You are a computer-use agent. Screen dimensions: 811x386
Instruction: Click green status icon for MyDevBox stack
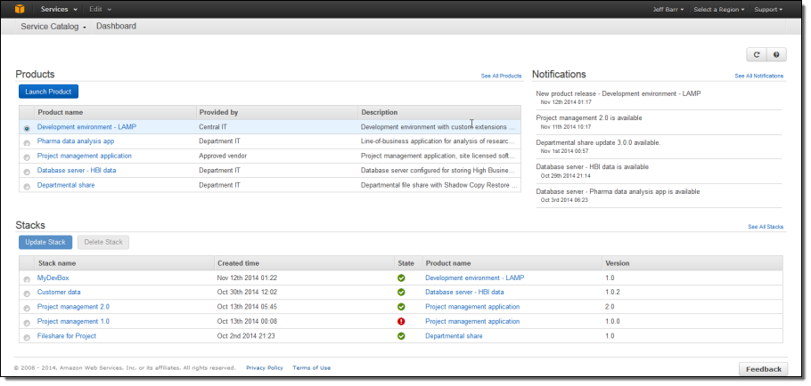coord(401,278)
